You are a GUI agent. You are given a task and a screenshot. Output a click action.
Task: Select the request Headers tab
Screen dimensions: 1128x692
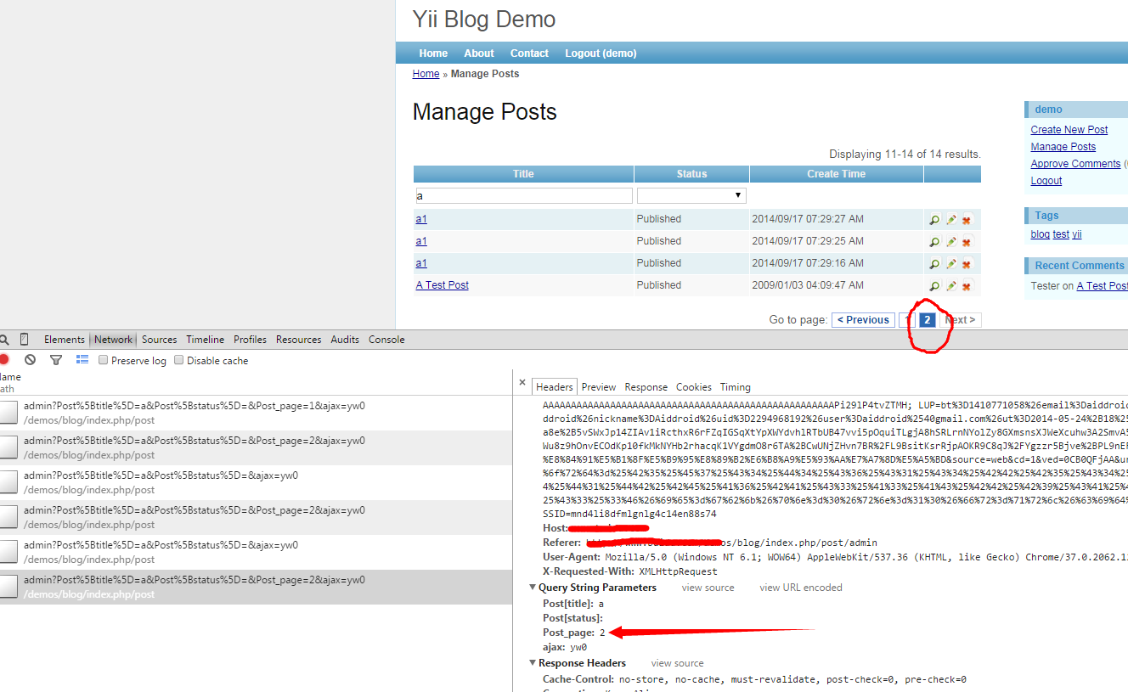point(555,387)
